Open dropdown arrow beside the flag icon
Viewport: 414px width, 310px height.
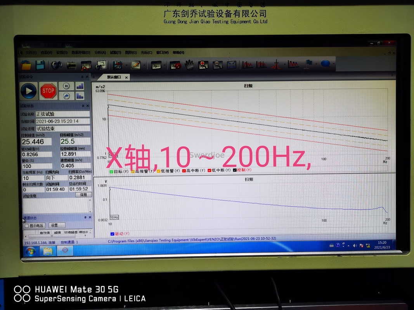pos(317,64)
